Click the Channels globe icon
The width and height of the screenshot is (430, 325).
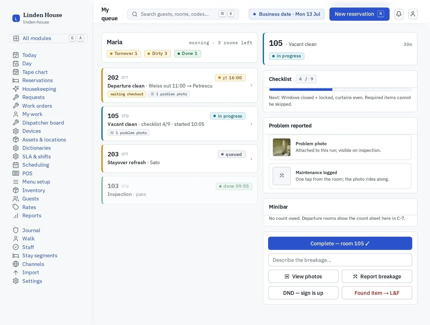[x=16, y=264]
